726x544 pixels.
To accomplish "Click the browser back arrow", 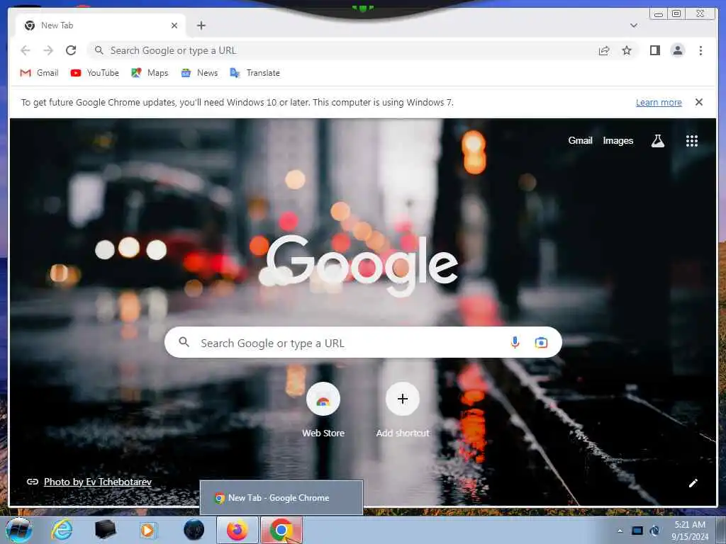I will [26, 50].
